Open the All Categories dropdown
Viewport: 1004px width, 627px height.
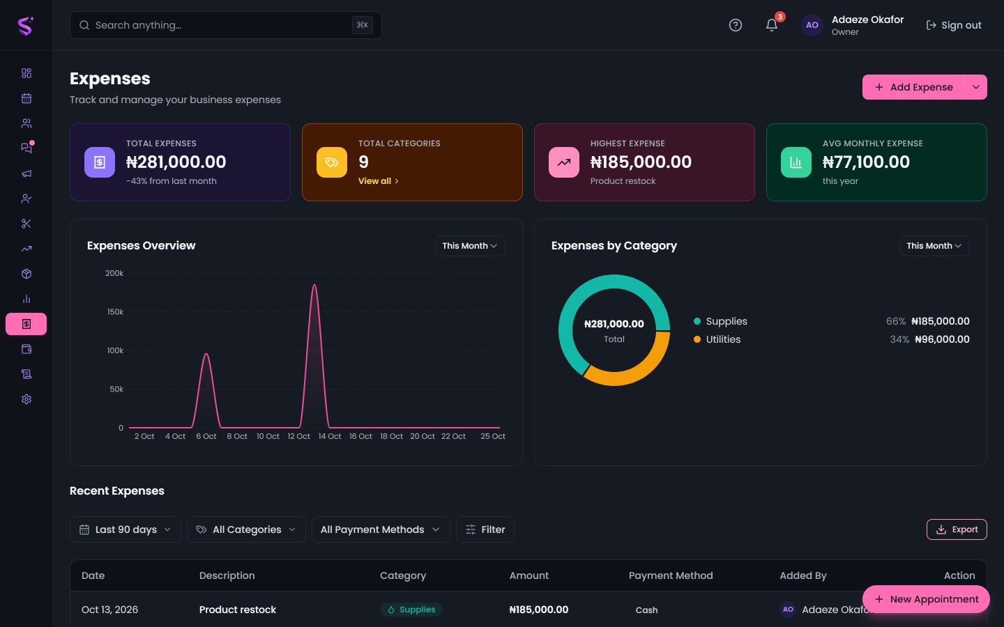pos(246,529)
